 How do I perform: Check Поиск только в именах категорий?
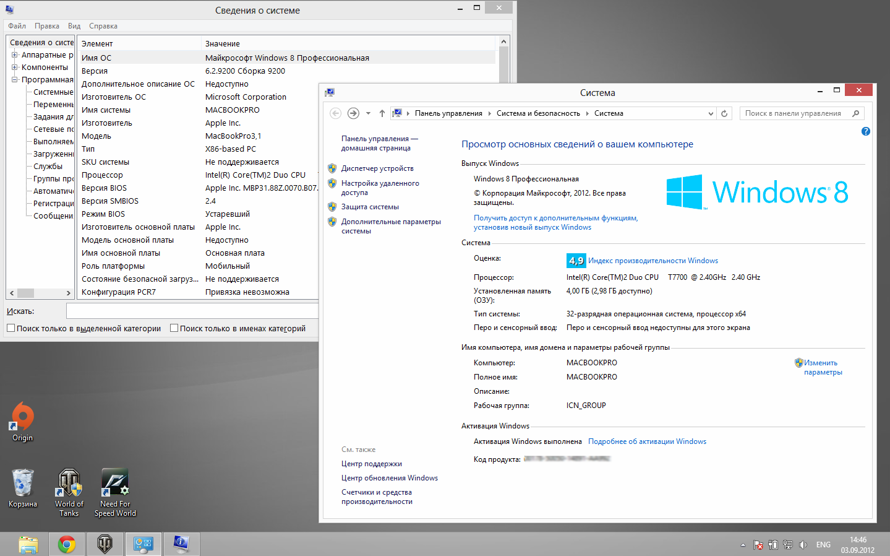pos(174,328)
